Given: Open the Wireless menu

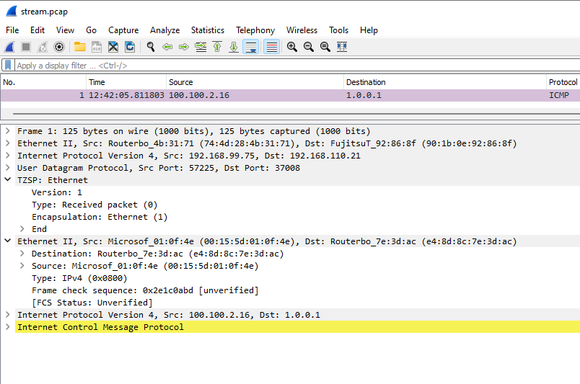Looking at the screenshot, I should (x=302, y=30).
